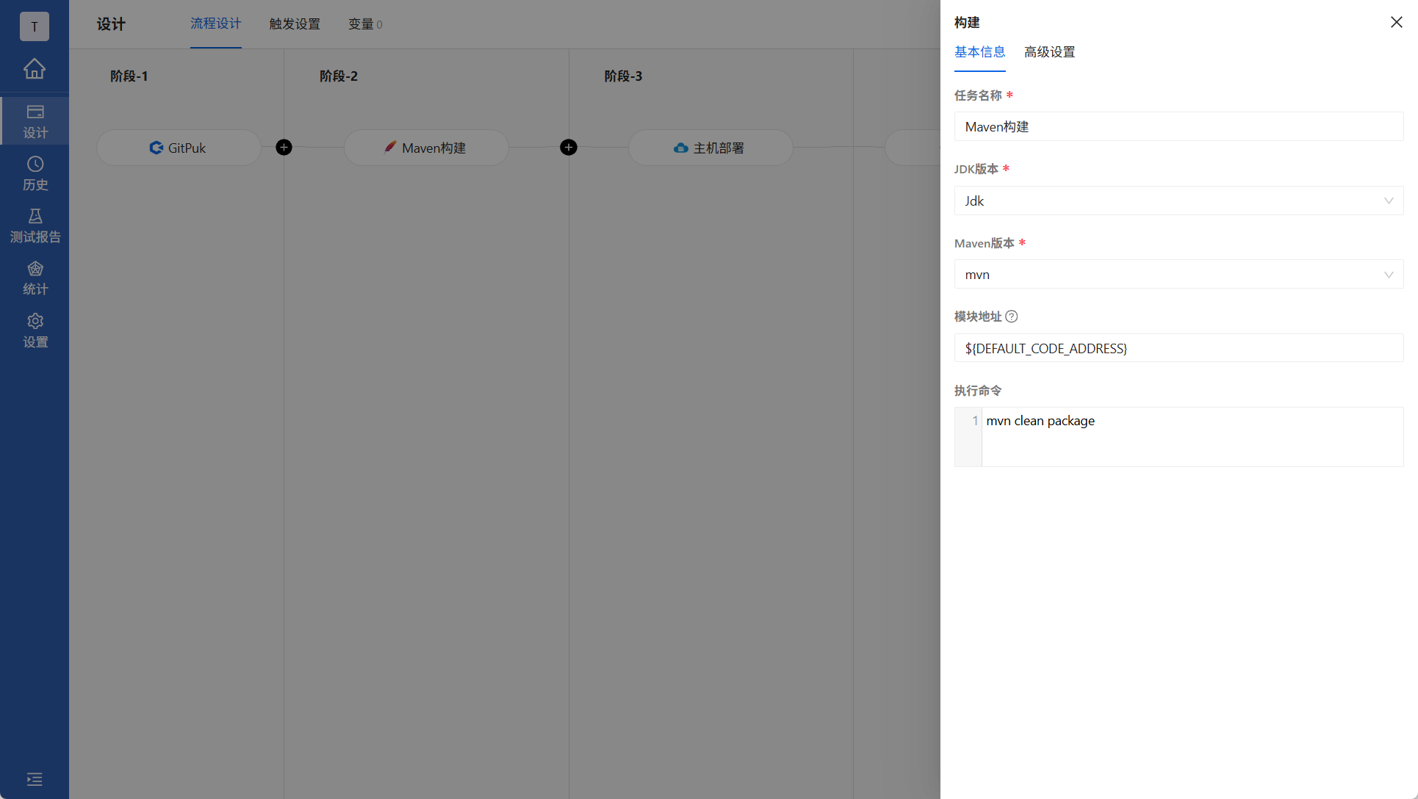Click the 任务名称 input field

pyautogui.click(x=1178, y=127)
